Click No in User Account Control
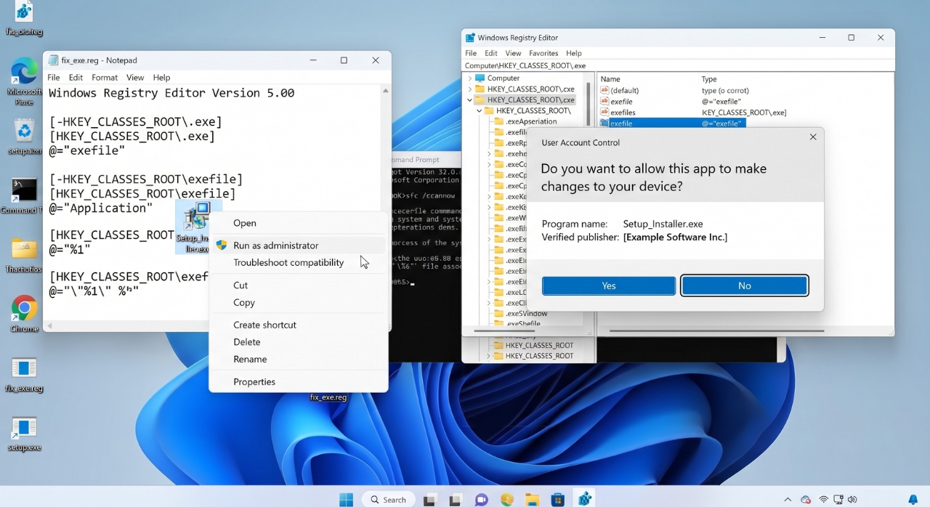This screenshot has height=507, width=930. (745, 285)
